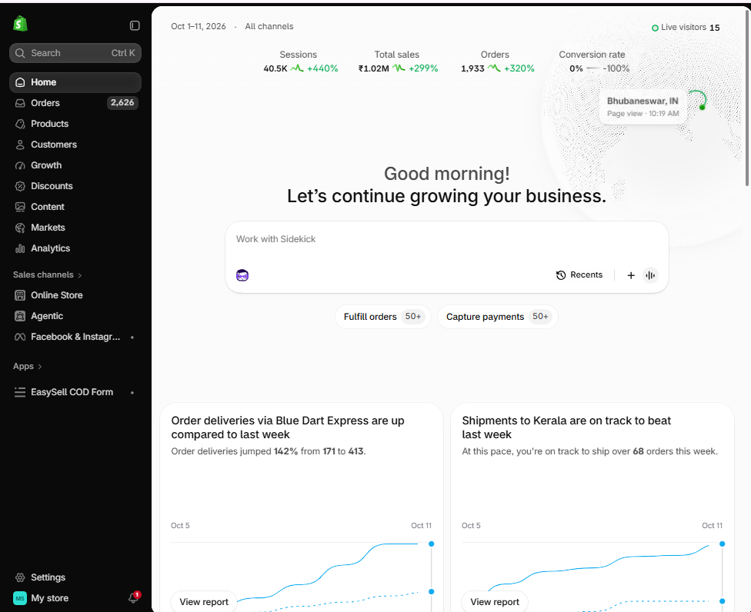The image size is (751, 612).
Task: Click the Content image icon
Action: [20, 207]
